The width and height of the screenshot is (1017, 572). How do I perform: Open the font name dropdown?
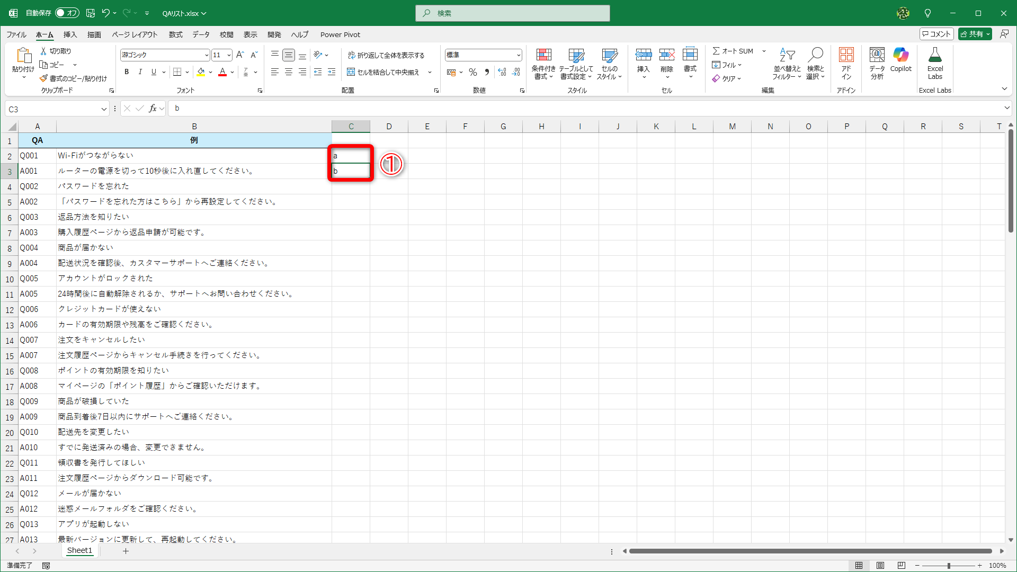[x=206, y=55]
